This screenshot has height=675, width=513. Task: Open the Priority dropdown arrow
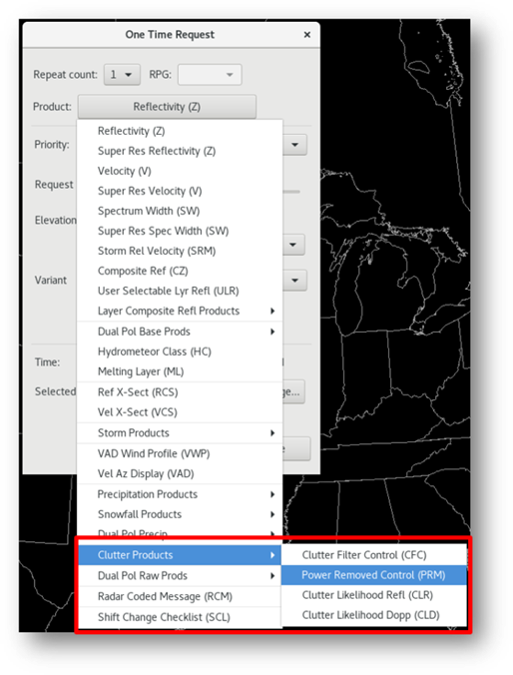coord(294,145)
